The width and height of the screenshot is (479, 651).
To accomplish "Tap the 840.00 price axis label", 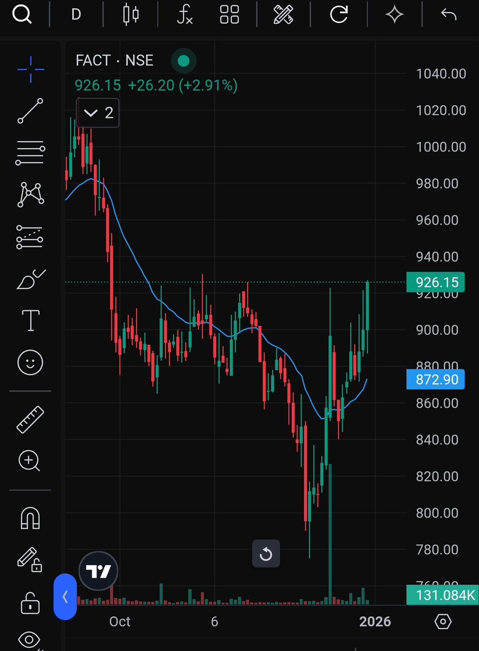I will tap(437, 440).
